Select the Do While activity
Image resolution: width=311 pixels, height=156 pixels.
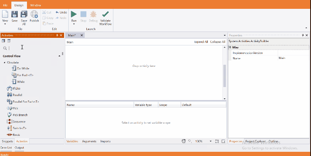pos(20,69)
